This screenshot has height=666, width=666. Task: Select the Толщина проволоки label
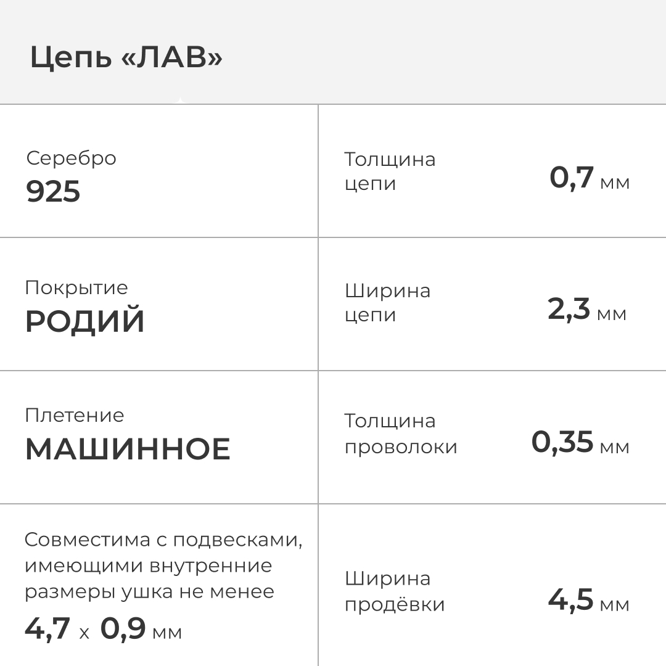[x=400, y=434]
